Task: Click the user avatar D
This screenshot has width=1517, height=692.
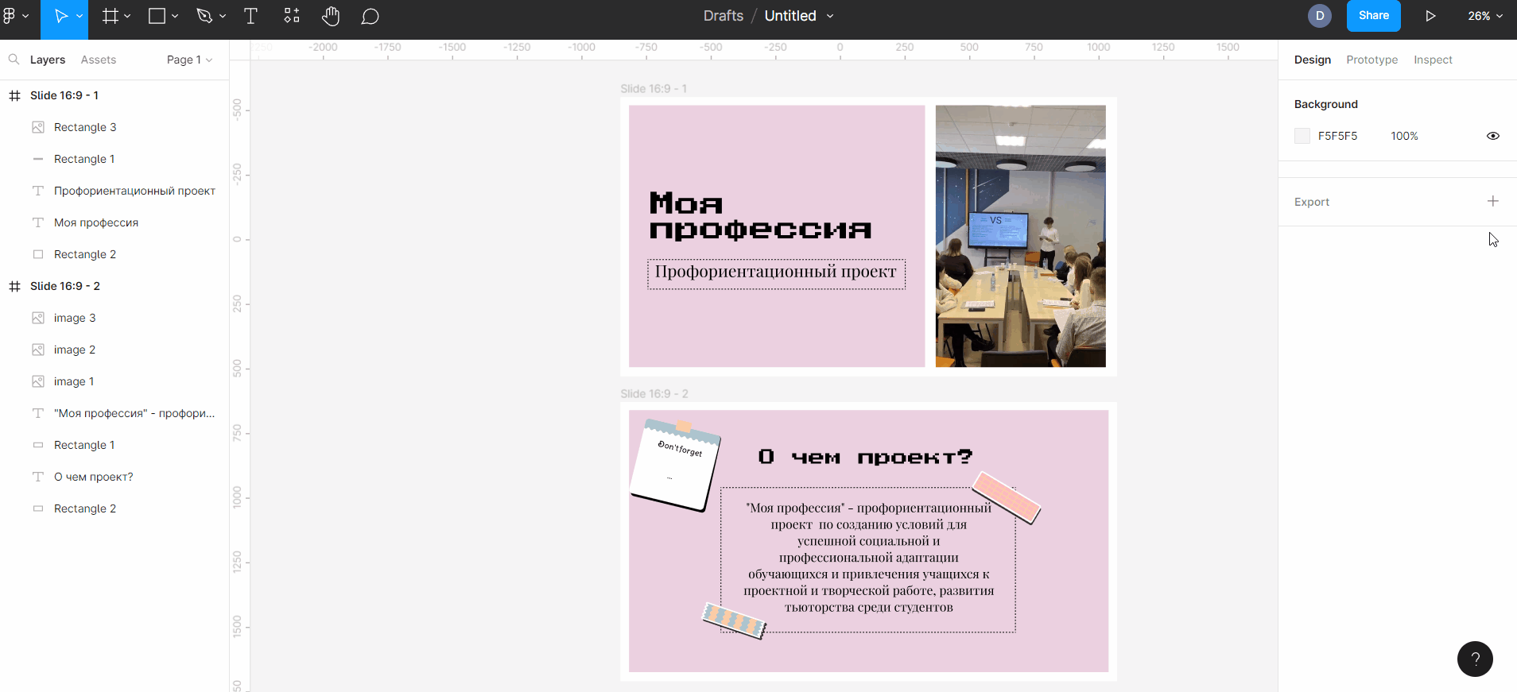Action: (1320, 16)
